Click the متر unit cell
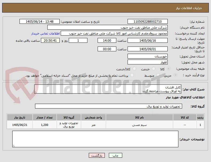Image resolution: width=211 pixels, height=162 pixels. click(x=93, y=125)
